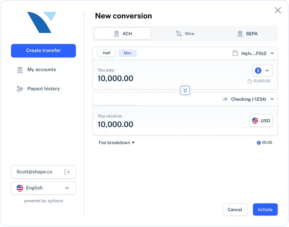Click the You pay amount 10,000.00
The height and width of the screenshot is (227, 289).
[x=115, y=78]
